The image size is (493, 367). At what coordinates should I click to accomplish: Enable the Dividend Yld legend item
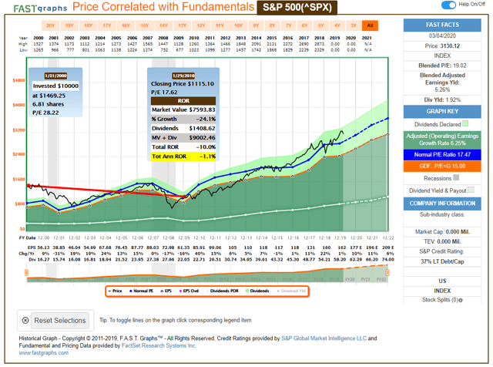[291, 291]
